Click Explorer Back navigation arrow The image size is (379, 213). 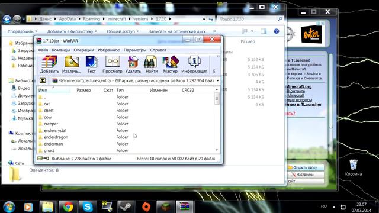[7, 19]
